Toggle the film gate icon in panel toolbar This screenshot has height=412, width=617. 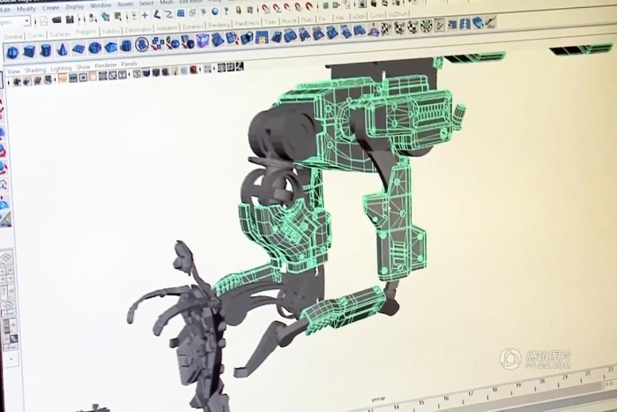pos(73,78)
